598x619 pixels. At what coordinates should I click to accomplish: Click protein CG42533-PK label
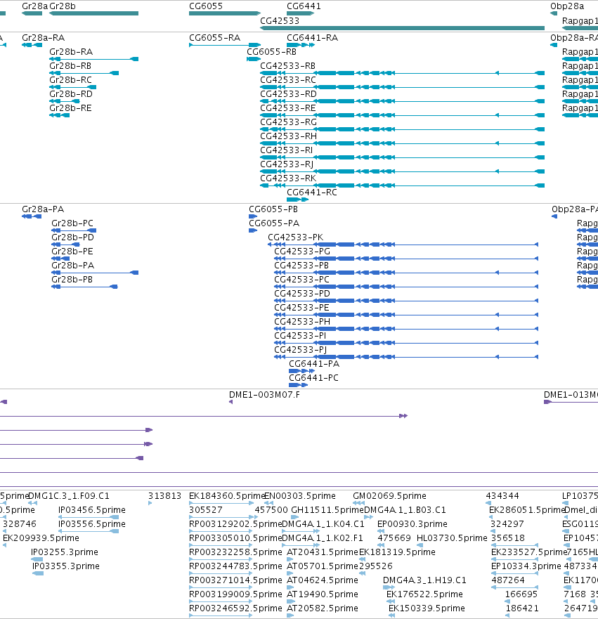point(295,237)
